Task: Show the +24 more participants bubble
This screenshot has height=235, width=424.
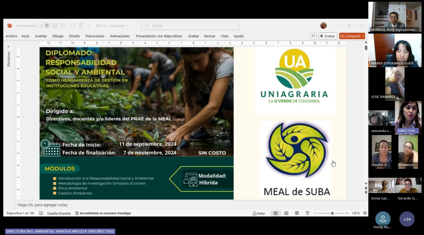Action: pos(407,219)
